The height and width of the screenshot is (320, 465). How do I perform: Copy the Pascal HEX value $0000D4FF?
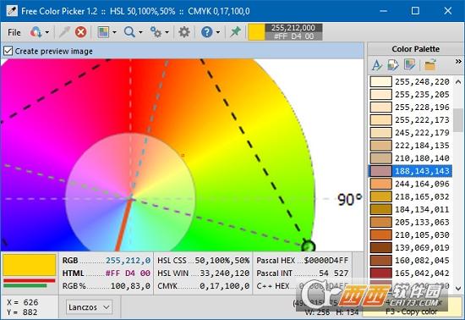(326, 261)
